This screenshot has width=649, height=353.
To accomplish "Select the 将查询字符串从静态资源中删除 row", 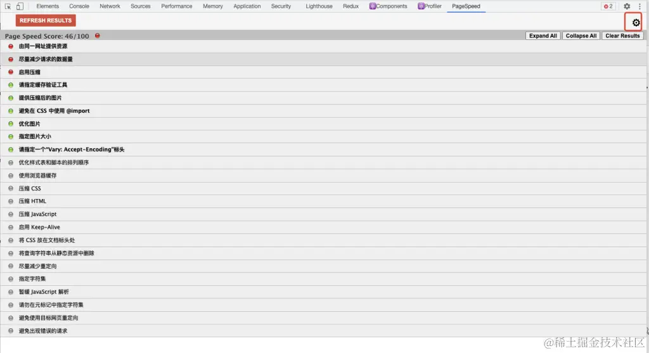I will click(323, 254).
